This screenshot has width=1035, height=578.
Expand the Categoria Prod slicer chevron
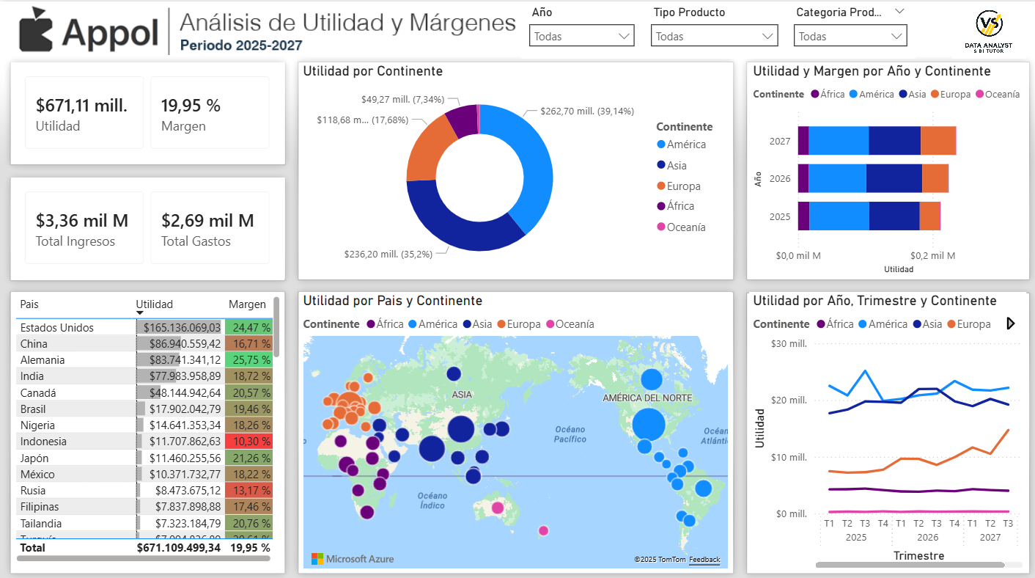point(900,12)
